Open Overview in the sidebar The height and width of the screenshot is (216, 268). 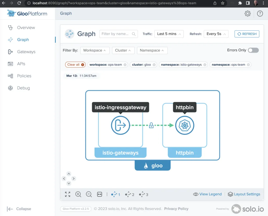(x=26, y=28)
